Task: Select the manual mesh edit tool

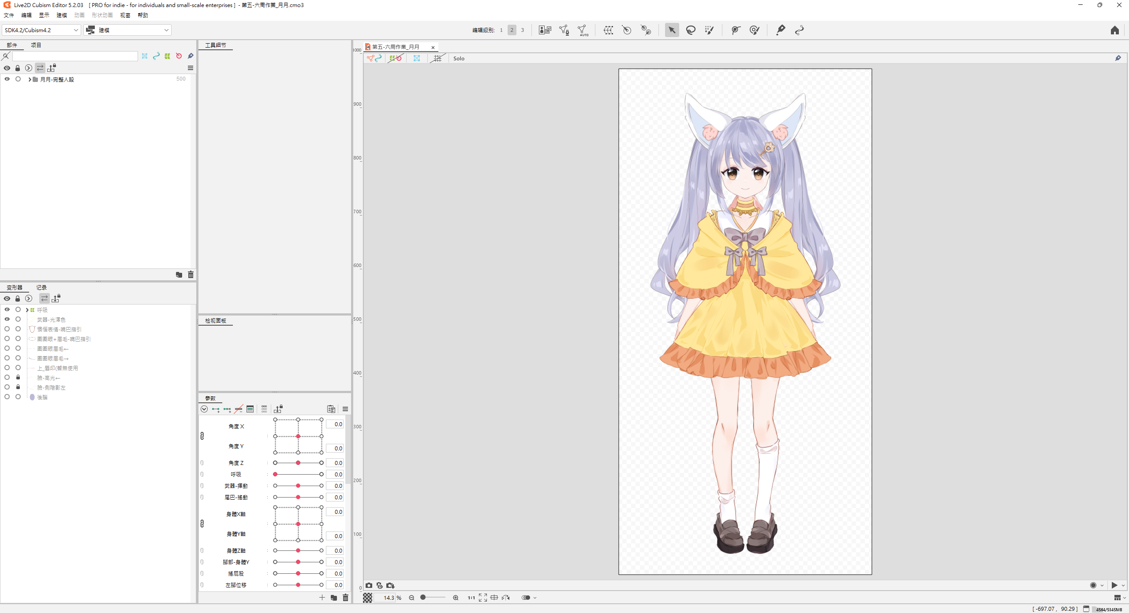Action: pos(564,30)
